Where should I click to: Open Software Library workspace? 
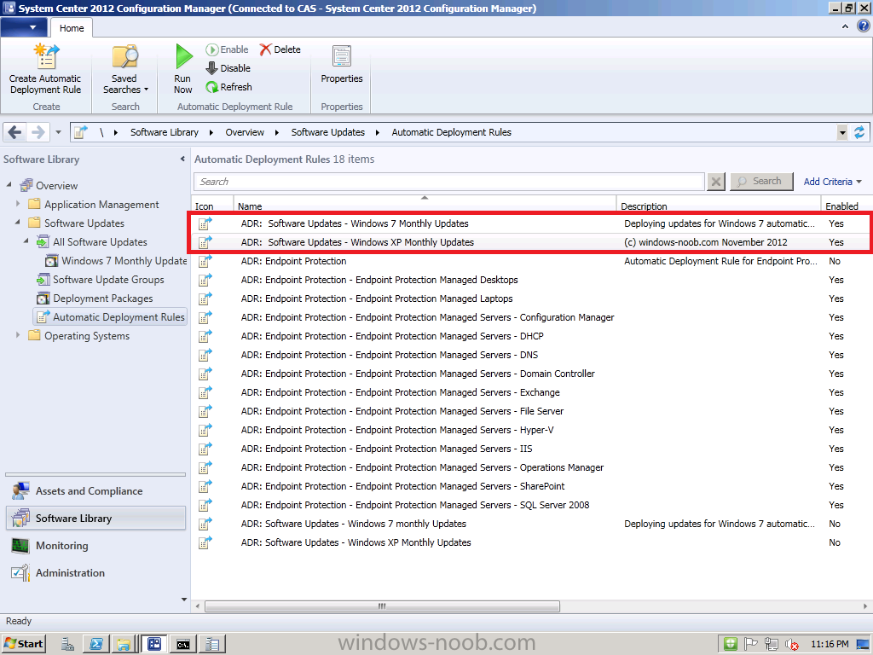point(95,518)
